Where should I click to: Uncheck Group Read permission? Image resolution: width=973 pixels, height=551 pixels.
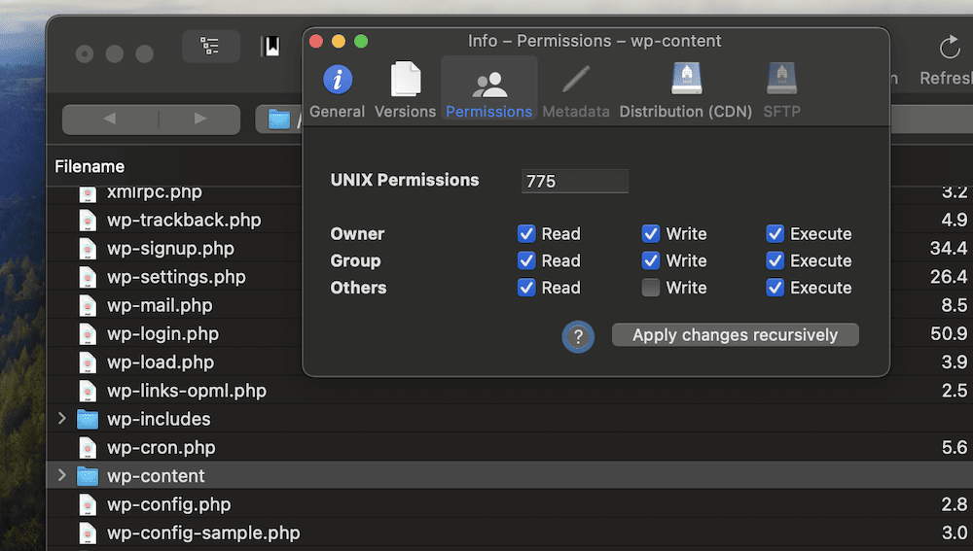(x=526, y=260)
